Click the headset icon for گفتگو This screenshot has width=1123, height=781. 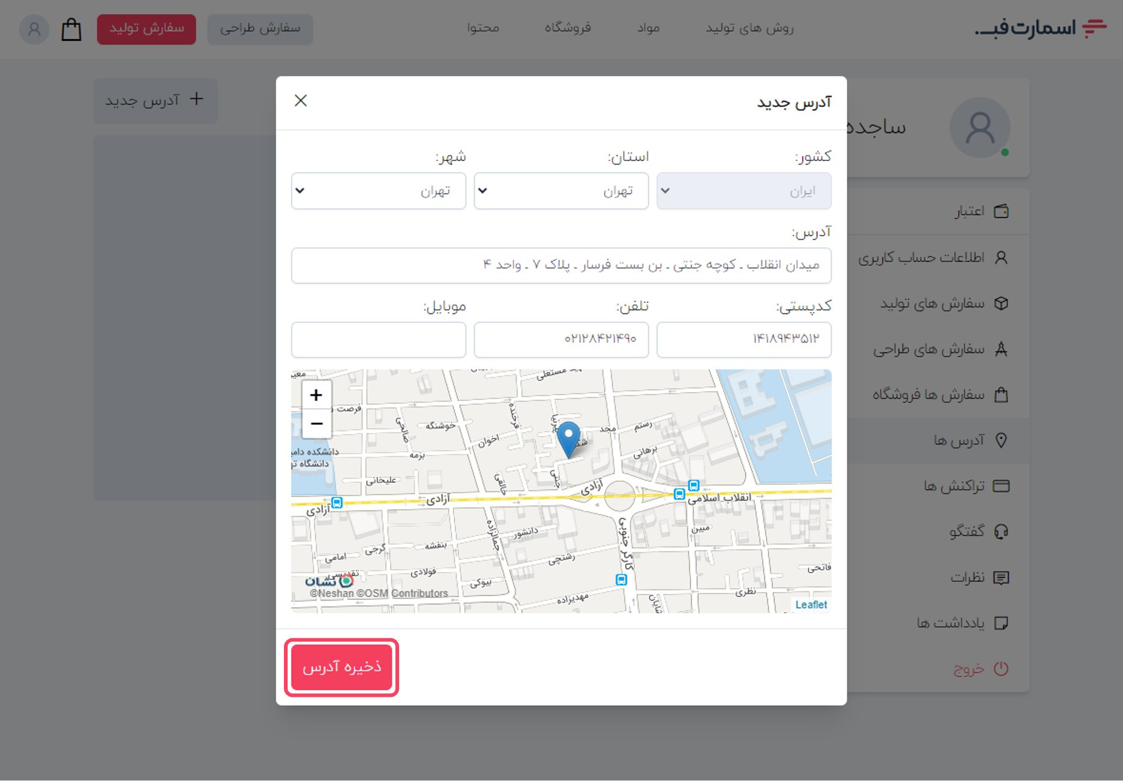1001,532
